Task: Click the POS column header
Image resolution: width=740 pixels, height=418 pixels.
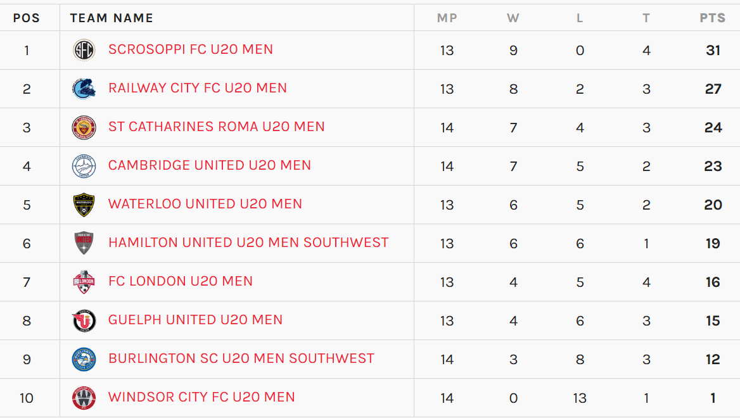Action: click(x=27, y=18)
